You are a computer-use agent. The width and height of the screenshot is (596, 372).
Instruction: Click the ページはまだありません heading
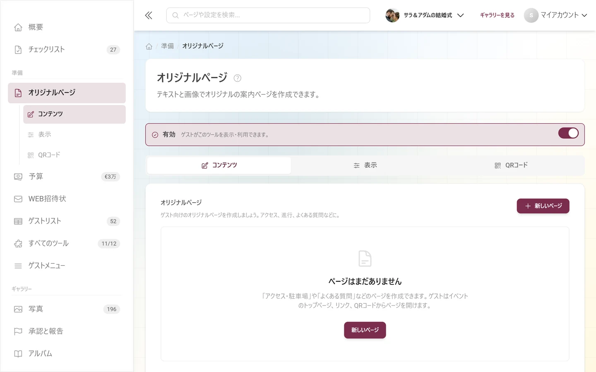click(365, 281)
